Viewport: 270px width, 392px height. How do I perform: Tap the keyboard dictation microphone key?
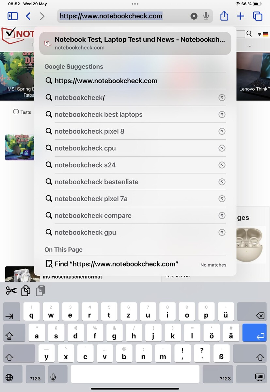pyautogui.click(x=58, y=374)
